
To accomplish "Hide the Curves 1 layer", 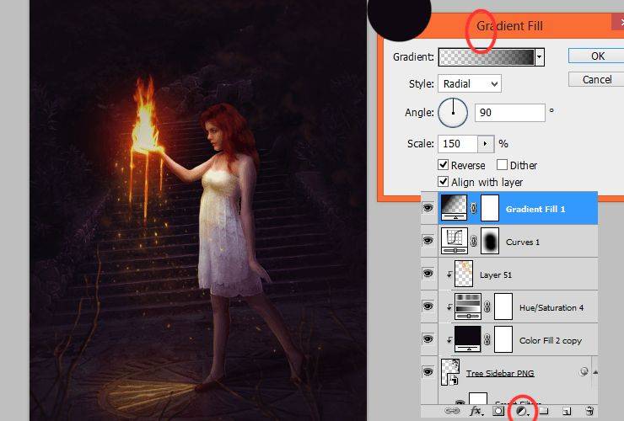I will (x=428, y=241).
